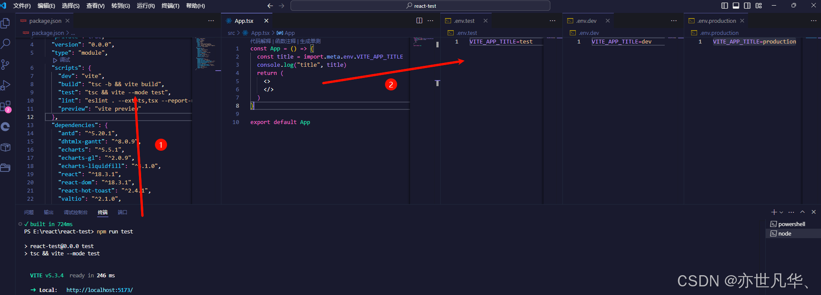Customize layout from title bar icon

point(759,6)
